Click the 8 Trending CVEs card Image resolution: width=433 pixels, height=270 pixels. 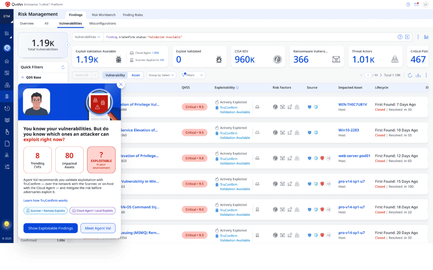tap(38, 160)
